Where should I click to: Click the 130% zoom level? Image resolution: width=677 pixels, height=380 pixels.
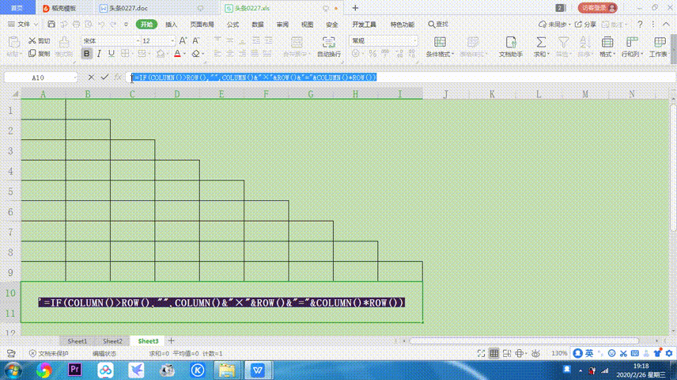[x=559, y=354]
